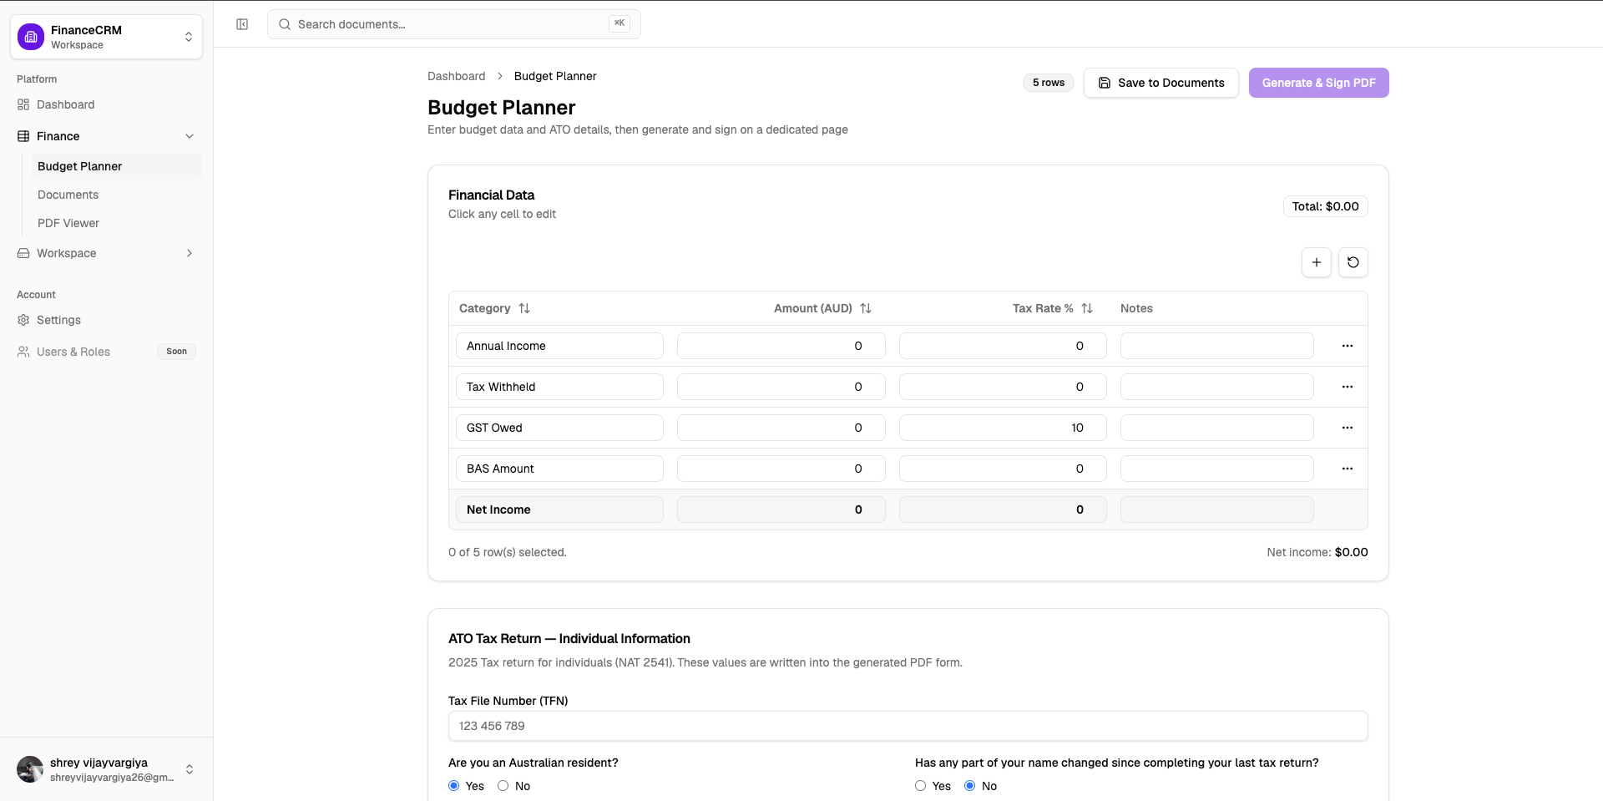The image size is (1603, 801).
Task: Open Dashboard in the sidebar
Action: [106, 104]
